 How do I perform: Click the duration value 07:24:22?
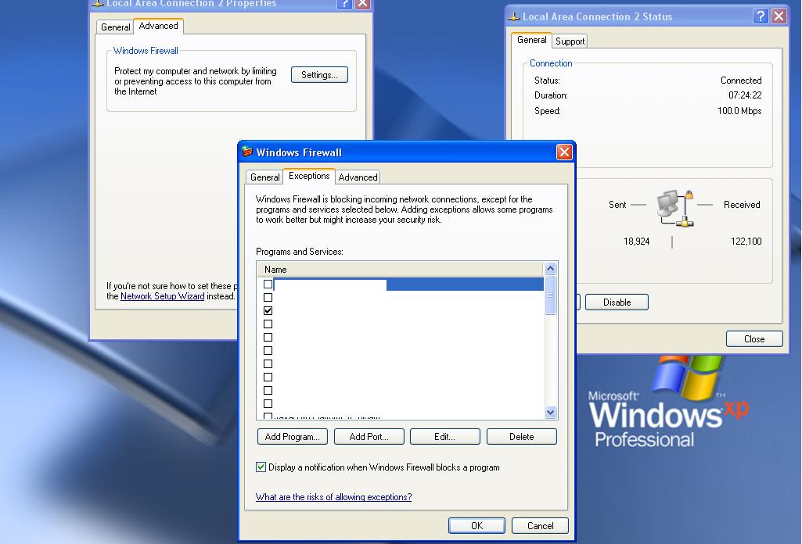point(745,95)
